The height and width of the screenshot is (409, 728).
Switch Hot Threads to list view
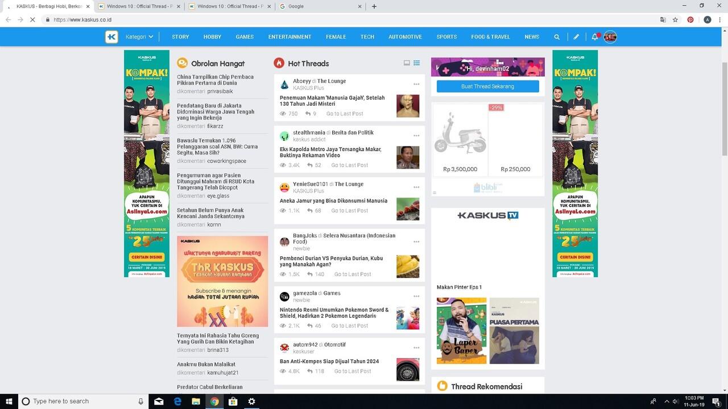click(417, 63)
